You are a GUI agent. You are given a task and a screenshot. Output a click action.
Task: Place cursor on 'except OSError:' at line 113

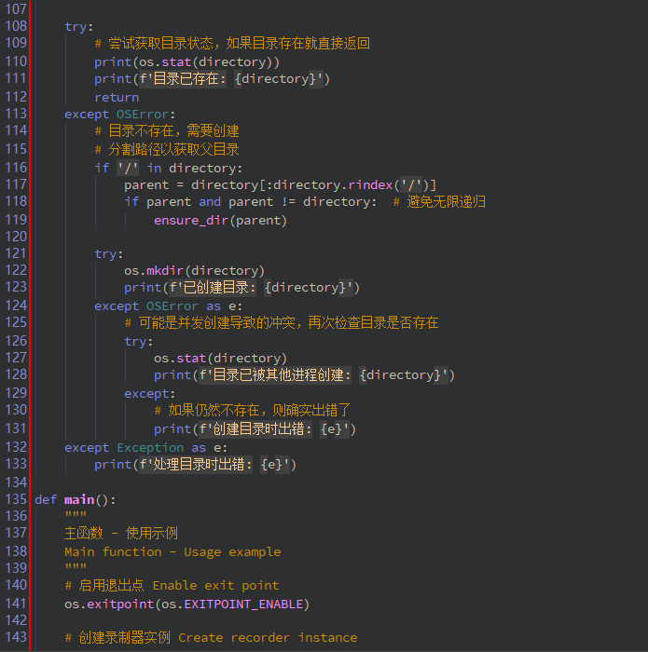tap(119, 115)
